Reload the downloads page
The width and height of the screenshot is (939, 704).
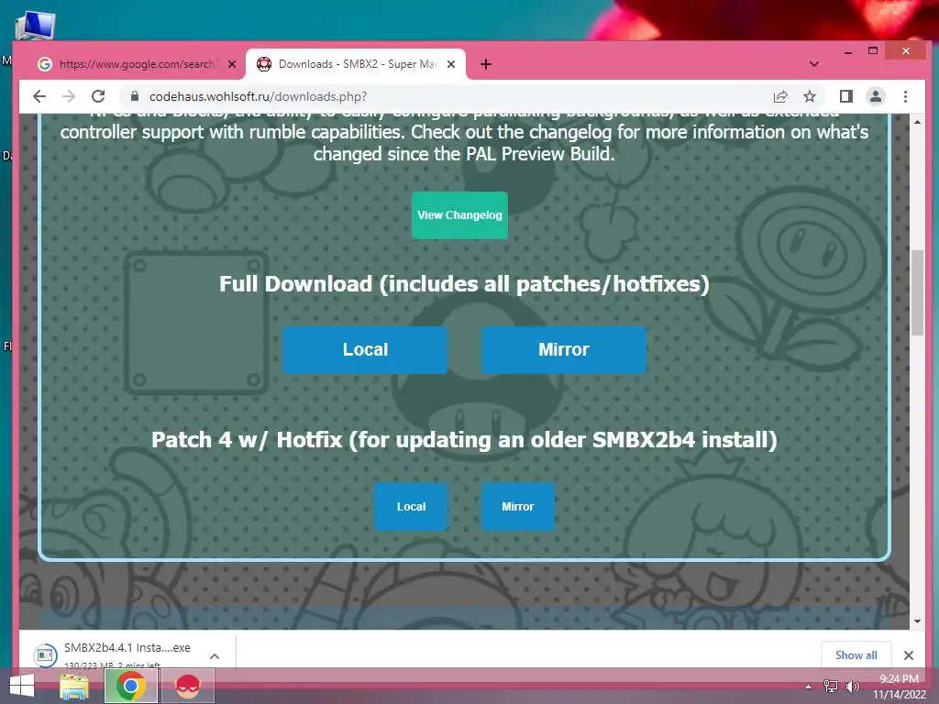(98, 96)
